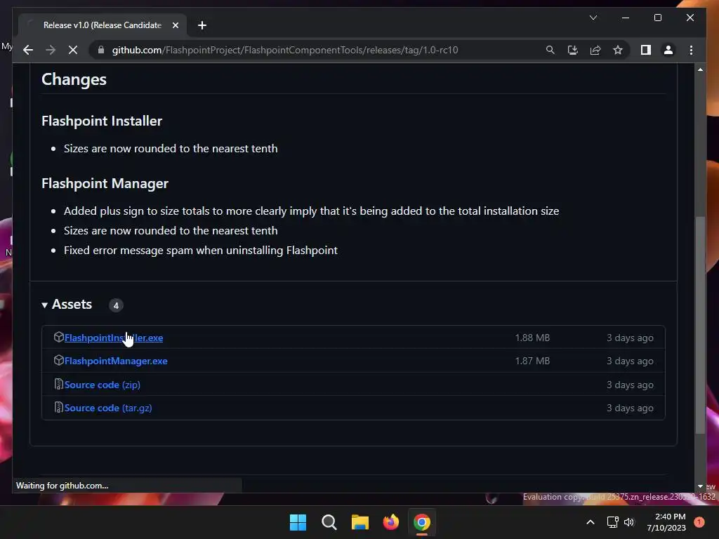Open the Windows Start menu
719x539 pixels.
coord(298,522)
